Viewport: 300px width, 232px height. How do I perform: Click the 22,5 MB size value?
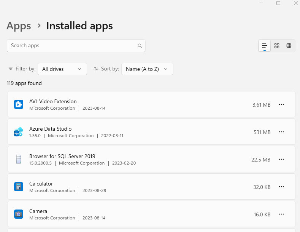coord(260,160)
